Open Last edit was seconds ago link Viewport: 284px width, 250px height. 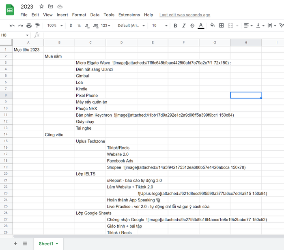[185, 15]
